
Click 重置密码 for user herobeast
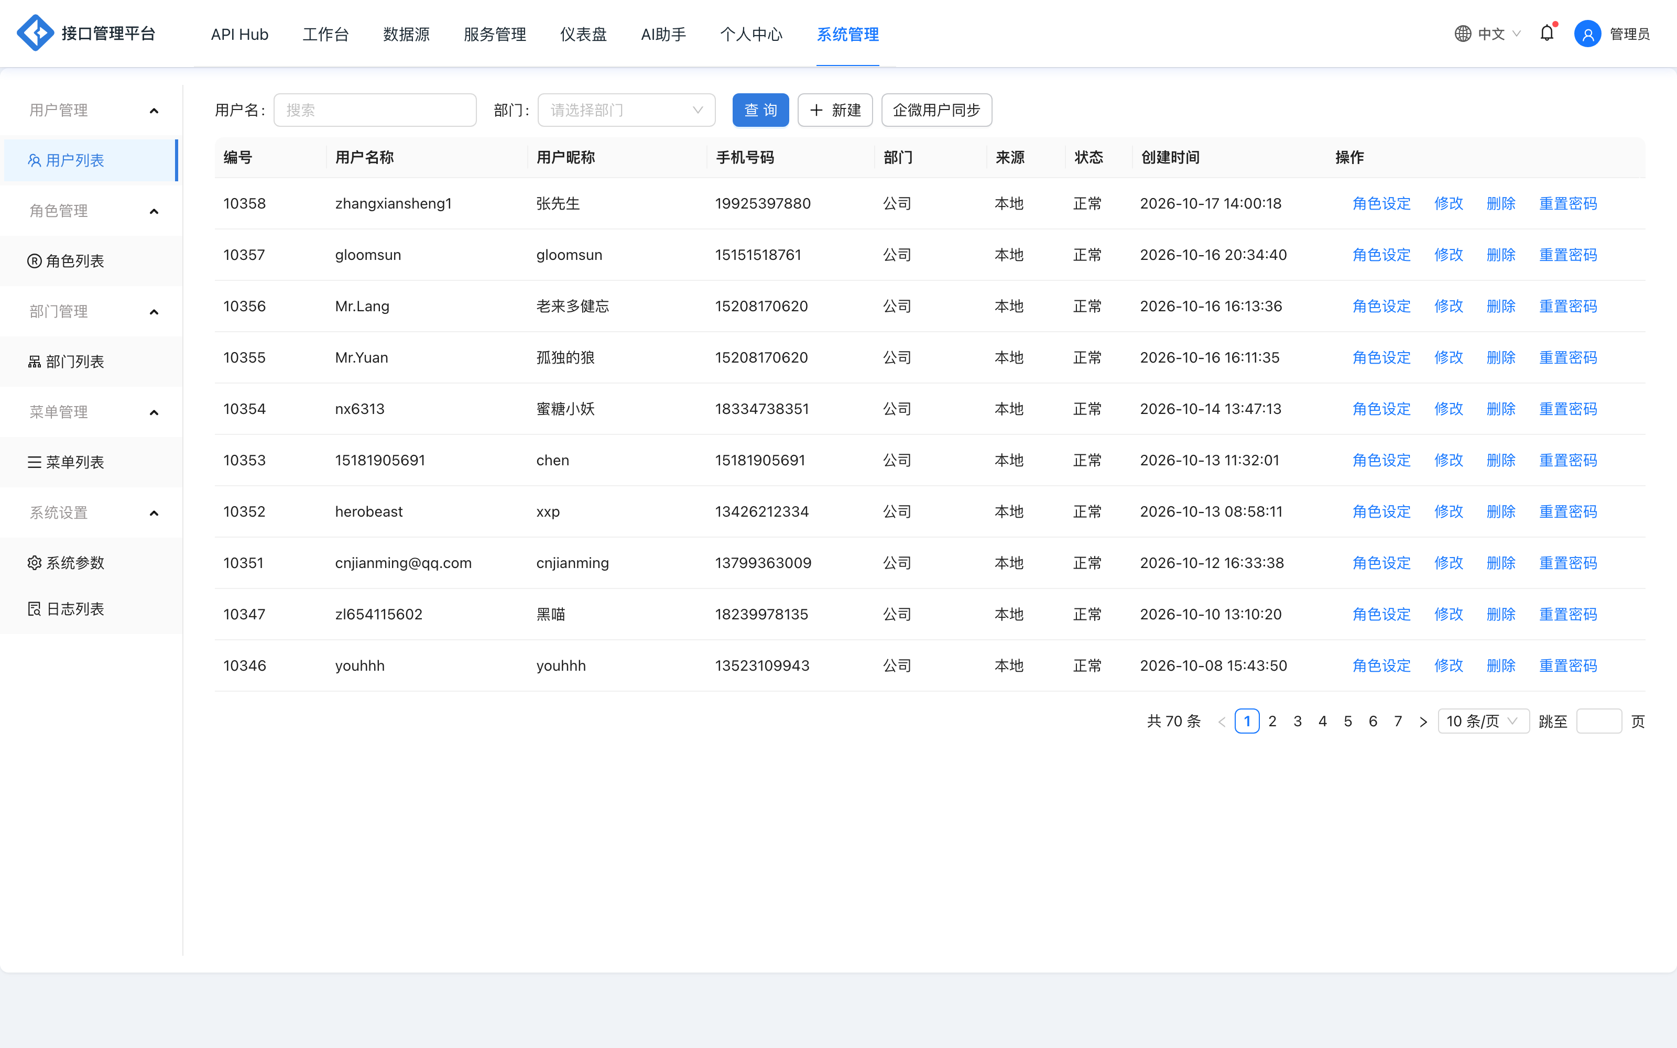1567,511
